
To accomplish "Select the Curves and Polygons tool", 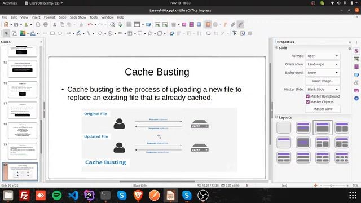I will click(x=78, y=33).
